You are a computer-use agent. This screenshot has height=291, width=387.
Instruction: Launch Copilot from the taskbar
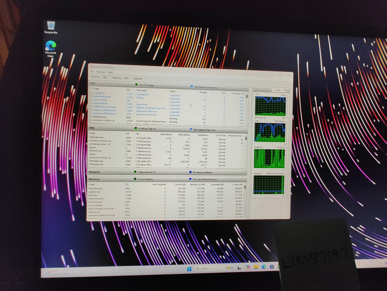tap(248, 267)
